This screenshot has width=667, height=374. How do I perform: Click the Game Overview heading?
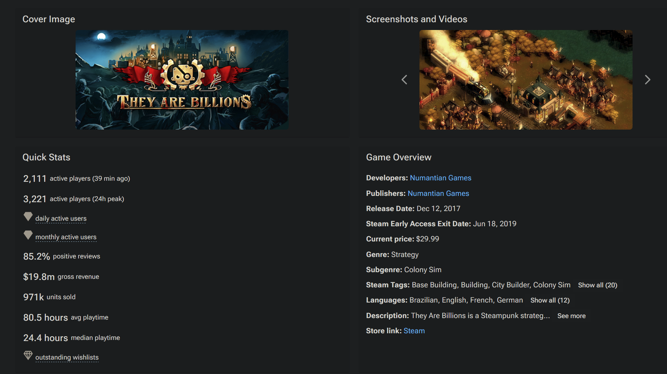pos(399,157)
